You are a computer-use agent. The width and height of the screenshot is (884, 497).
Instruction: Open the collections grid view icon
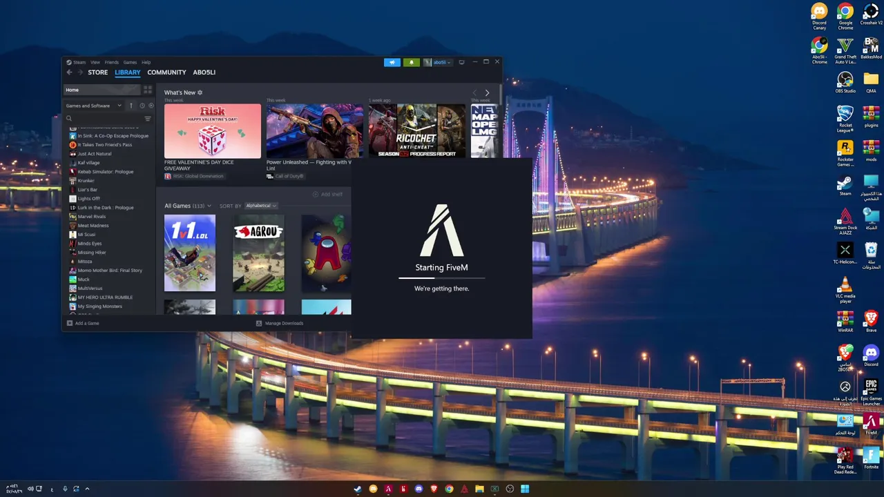[x=148, y=90]
